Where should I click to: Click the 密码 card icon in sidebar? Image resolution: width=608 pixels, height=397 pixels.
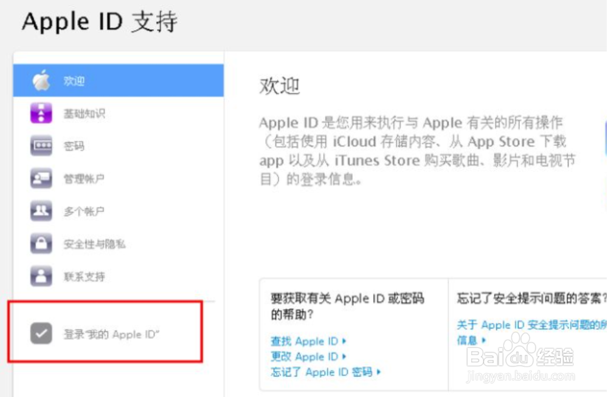(x=41, y=146)
